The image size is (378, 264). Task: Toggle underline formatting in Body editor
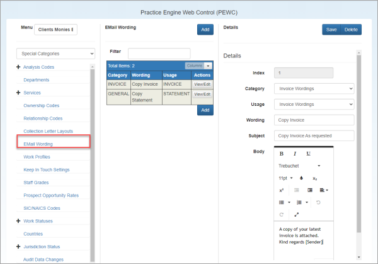coord(308,154)
